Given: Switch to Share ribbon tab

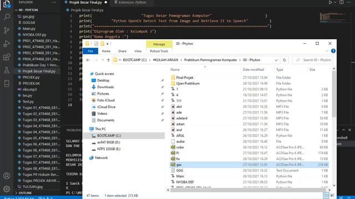Looking at the screenshot, I should point(122,51).
